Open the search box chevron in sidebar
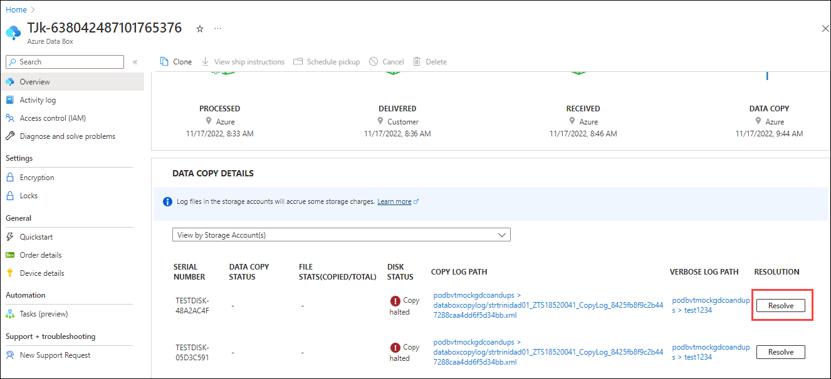 135,62
